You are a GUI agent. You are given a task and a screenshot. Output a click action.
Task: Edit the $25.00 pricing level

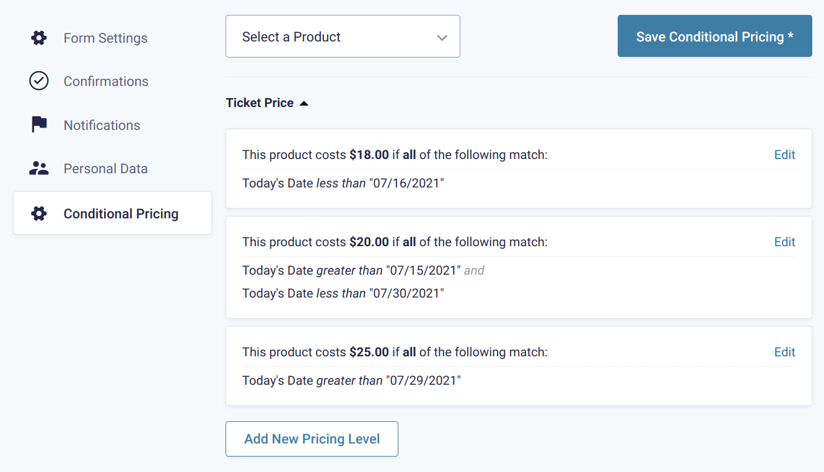click(x=784, y=352)
